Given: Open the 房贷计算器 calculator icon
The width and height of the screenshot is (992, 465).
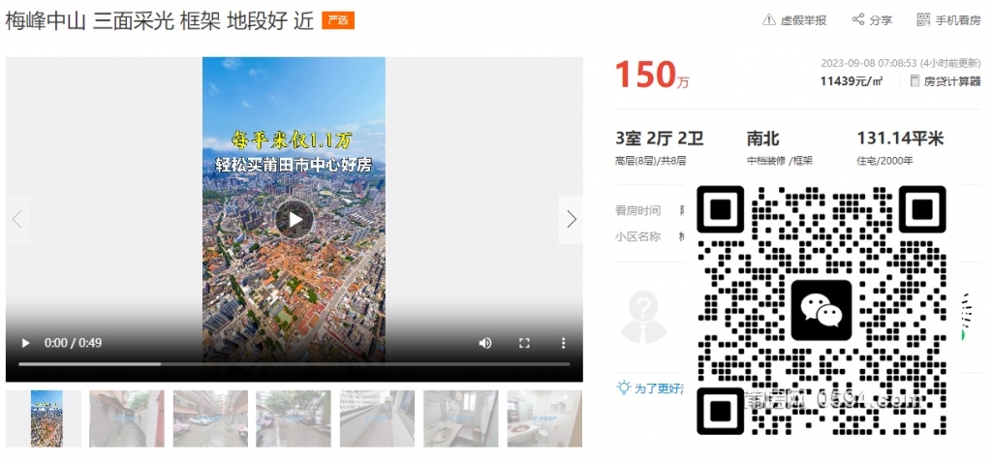Looking at the screenshot, I should [x=914, y=81].
